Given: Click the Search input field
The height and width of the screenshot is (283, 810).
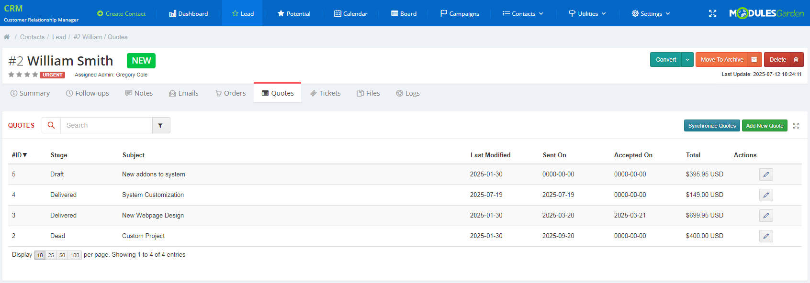Looking at the screenshot, I should [106, 125].
